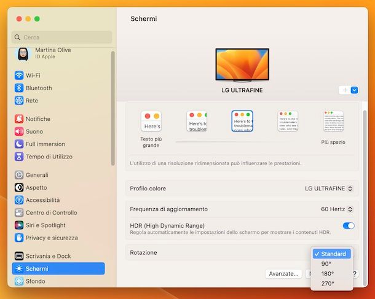Select Standard rotation option

click(332, 254)
